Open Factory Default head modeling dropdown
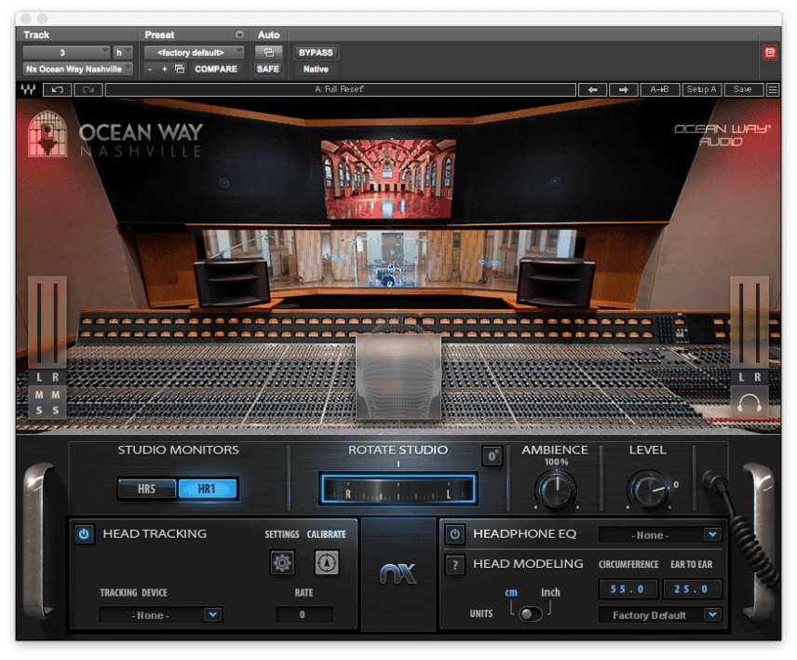The image size is (797, 660). pyautogui.click(x=659, y=615)
